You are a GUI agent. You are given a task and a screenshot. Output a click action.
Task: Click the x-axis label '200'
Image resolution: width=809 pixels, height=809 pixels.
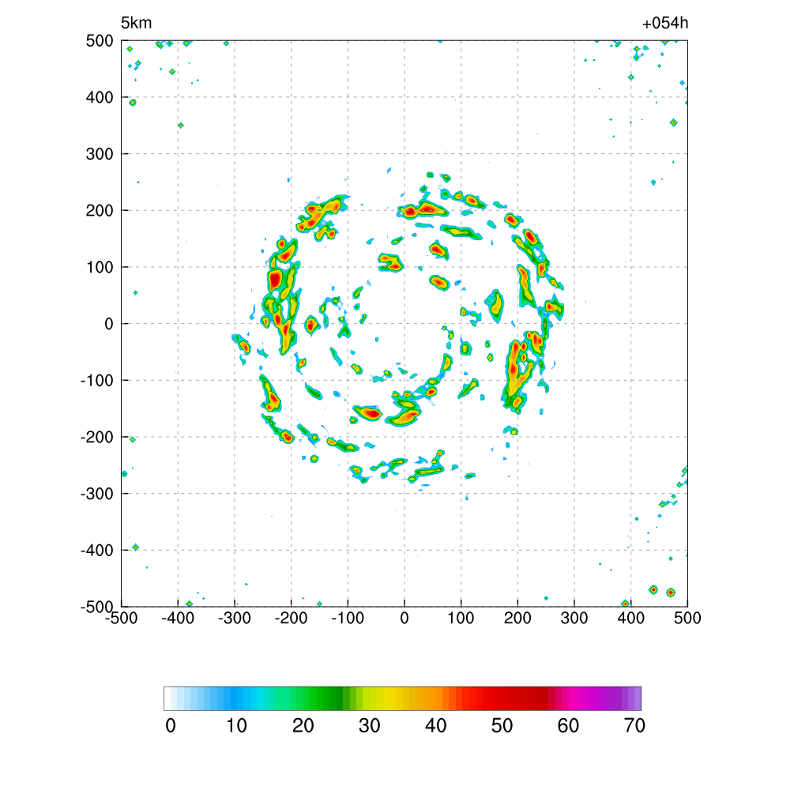[x=517, y=618]
